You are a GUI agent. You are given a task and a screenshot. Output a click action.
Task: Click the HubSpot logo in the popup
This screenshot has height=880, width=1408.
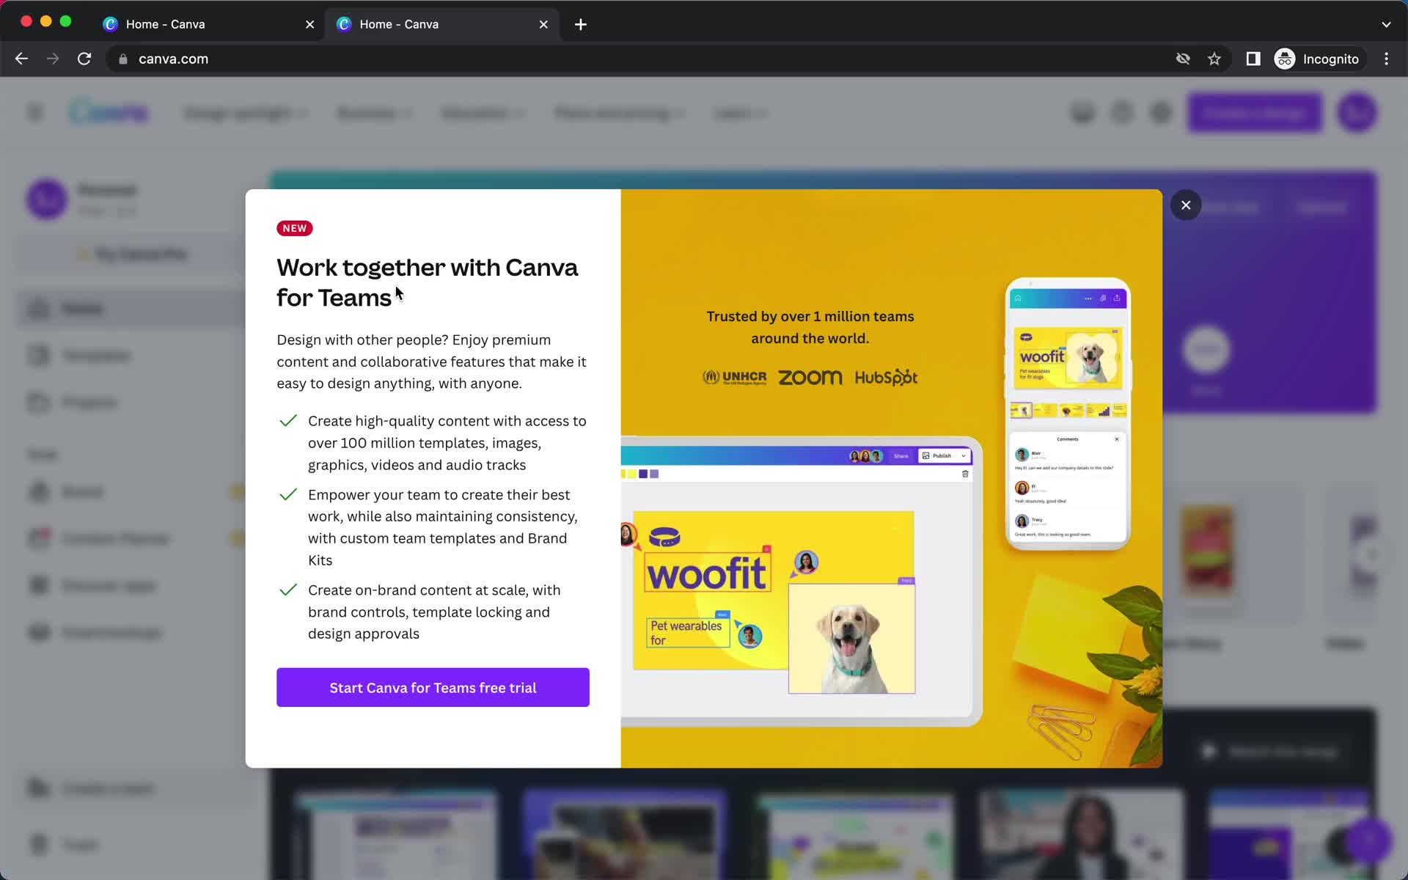click(x=886, y=378)
